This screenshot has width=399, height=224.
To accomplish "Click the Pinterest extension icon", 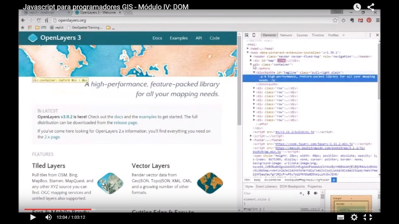I will (x=369, y=20).
